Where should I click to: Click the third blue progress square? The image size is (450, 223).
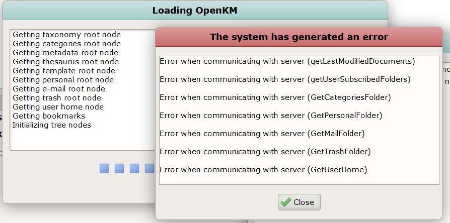pyautogui.click(x=134, y=168)
